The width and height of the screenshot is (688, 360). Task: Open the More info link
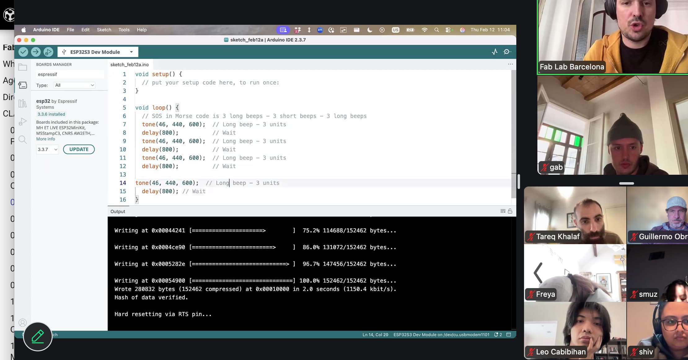[46, 139]
